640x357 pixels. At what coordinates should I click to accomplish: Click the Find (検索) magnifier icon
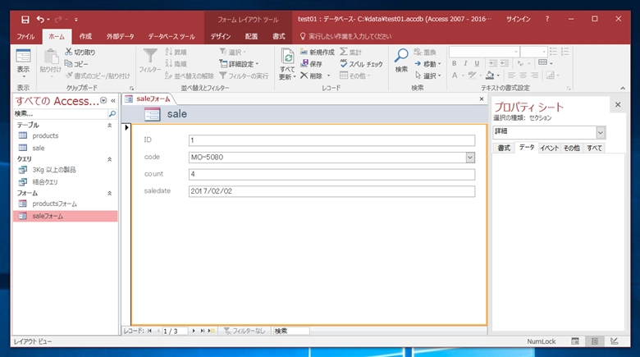(401, 56)
